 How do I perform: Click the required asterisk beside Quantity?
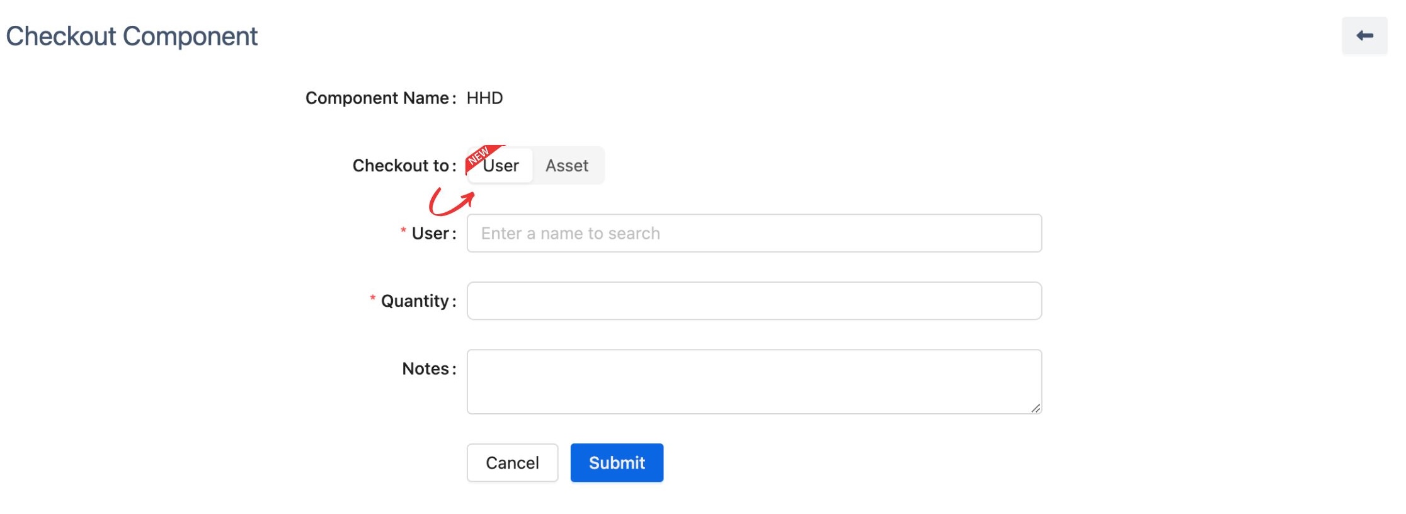[372, 299]
